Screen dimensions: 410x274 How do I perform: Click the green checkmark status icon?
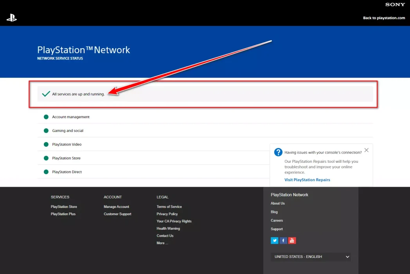point(46,94)
